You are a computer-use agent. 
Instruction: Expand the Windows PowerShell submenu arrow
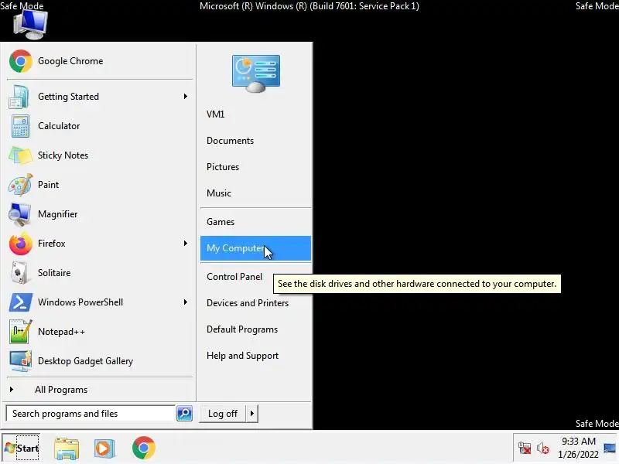click(x=185, y=302)
